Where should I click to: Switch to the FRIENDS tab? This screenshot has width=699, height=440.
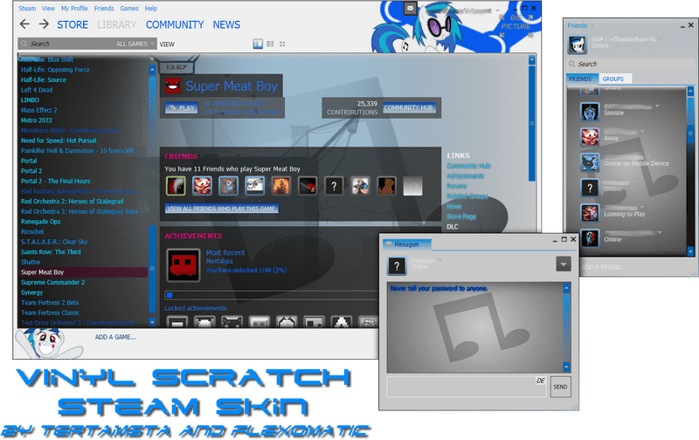[582, 79]
